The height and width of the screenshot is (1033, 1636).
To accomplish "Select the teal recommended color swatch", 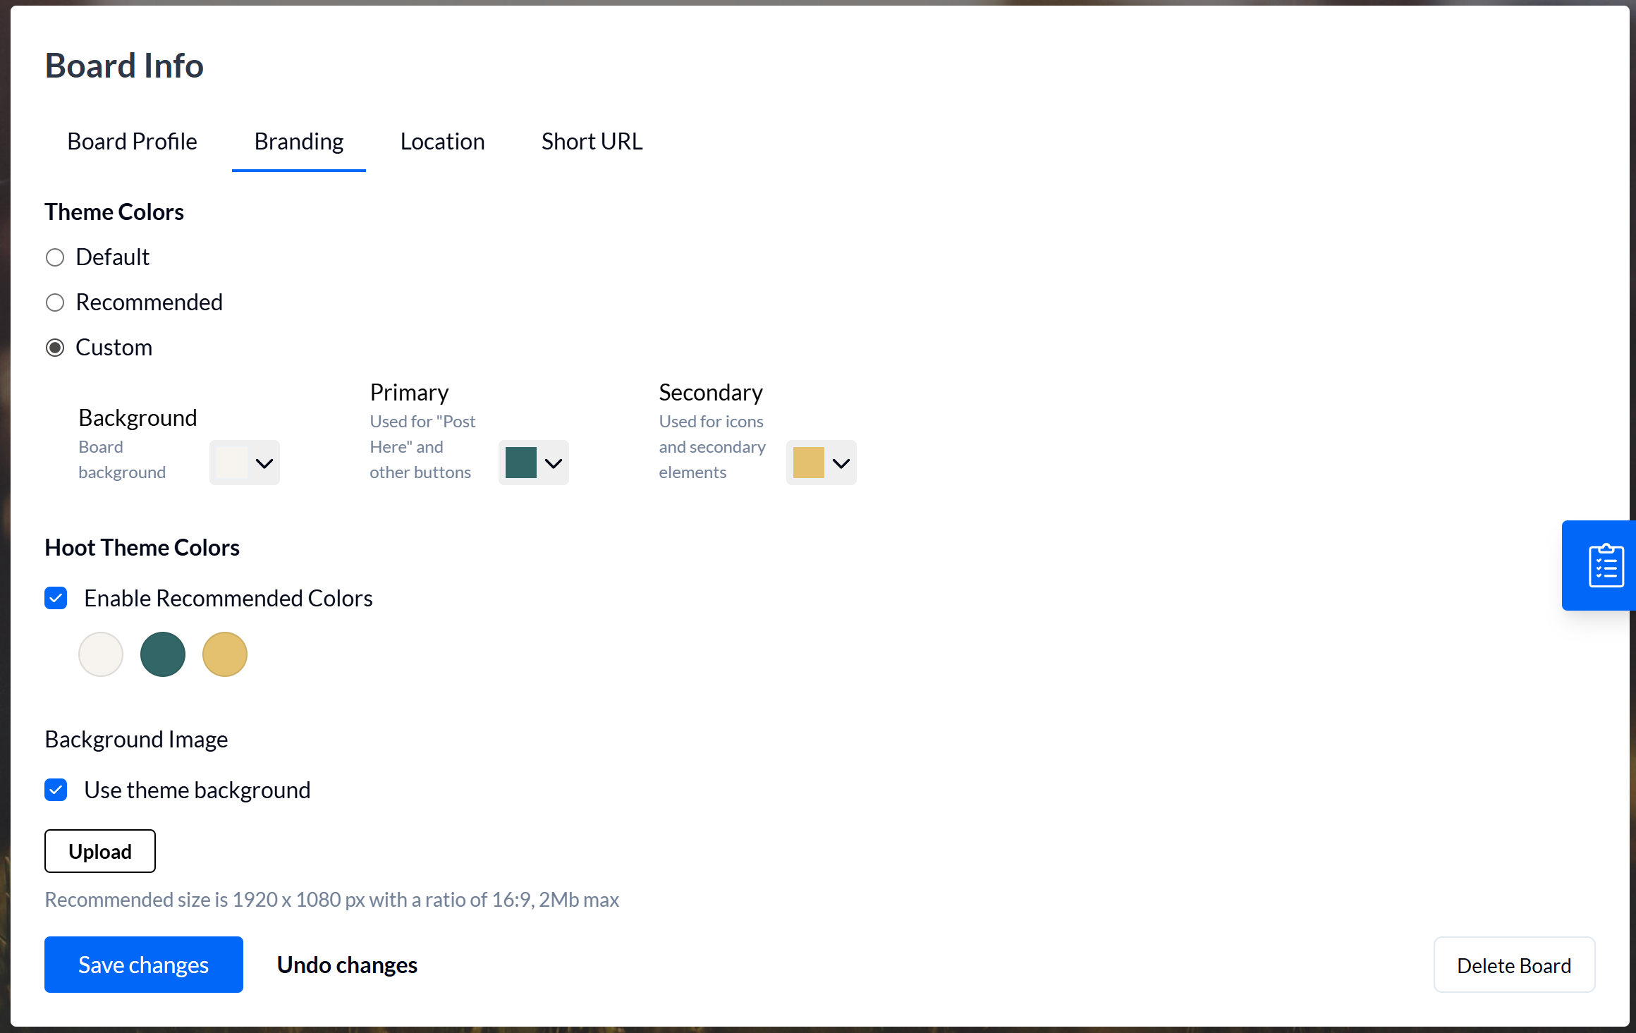I will click(x=163, y=654).
